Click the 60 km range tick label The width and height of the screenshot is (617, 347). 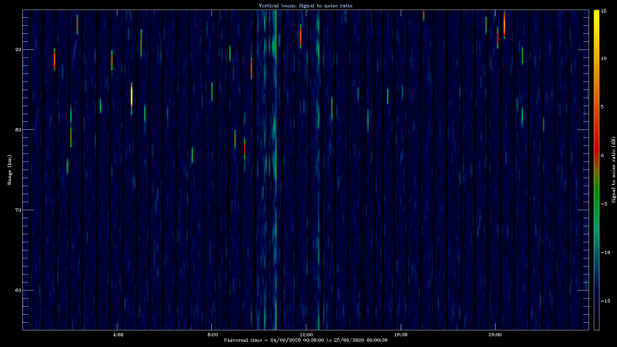(x=18, y=290)
